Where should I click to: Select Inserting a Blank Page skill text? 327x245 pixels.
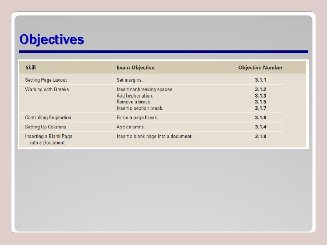click(49, 139)
